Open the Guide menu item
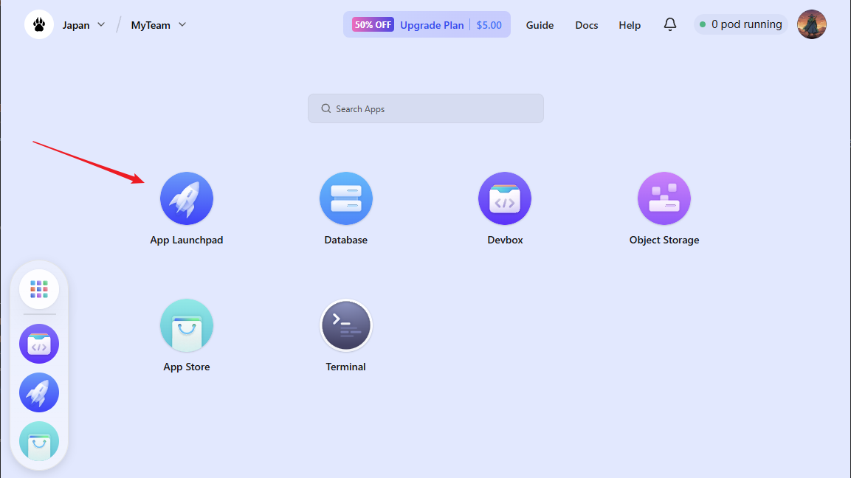851x478 pixels. tap(540, 25)
